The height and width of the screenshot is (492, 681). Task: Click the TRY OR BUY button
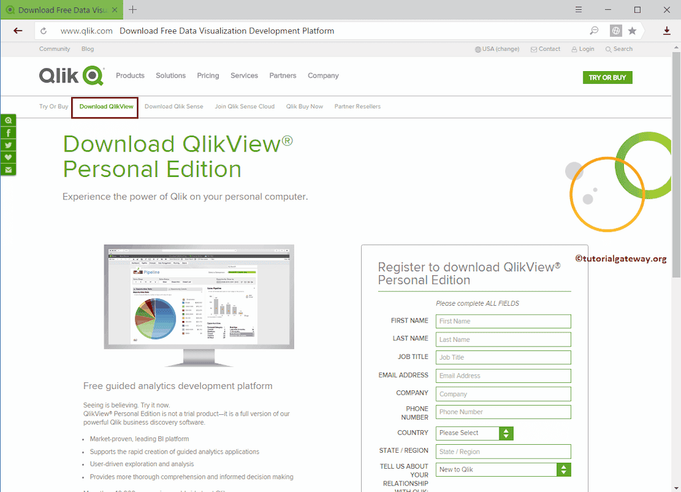click(607, 77)
